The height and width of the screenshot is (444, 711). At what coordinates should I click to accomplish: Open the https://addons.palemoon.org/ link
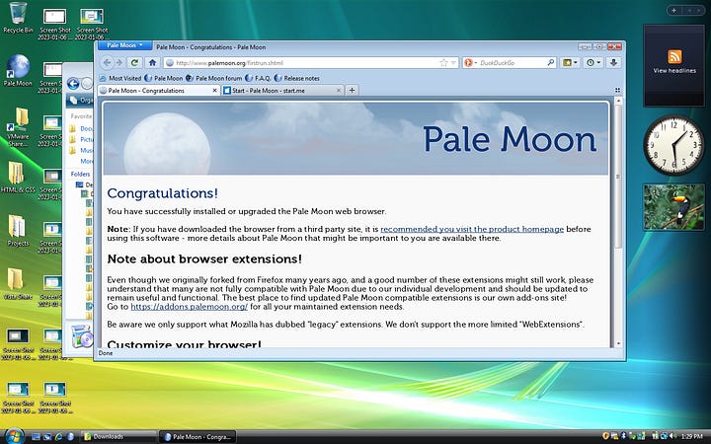click(x=189, y=307)
